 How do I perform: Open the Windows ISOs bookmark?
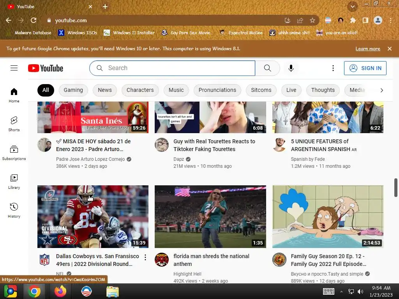[78, 33]
